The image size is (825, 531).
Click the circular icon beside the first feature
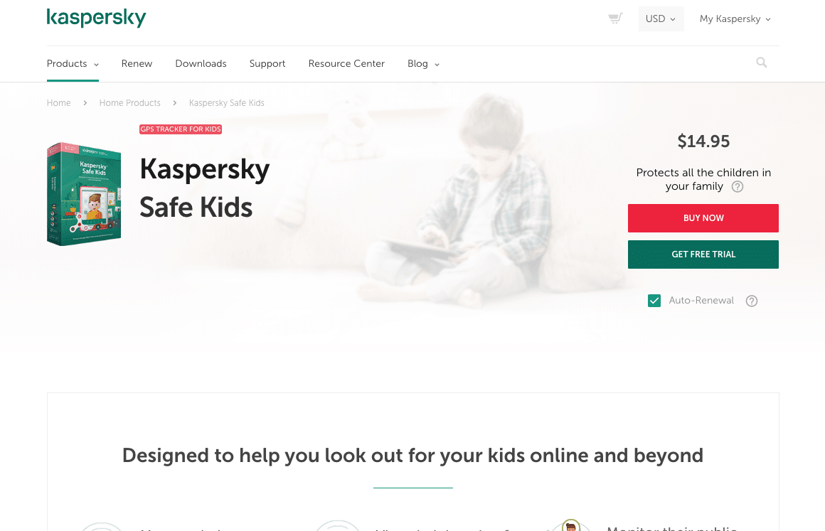[x=102, y=526]
